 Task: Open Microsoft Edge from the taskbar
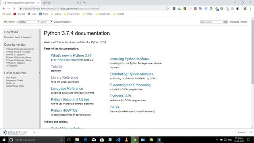pyautogui.click(x=86, y=140)
